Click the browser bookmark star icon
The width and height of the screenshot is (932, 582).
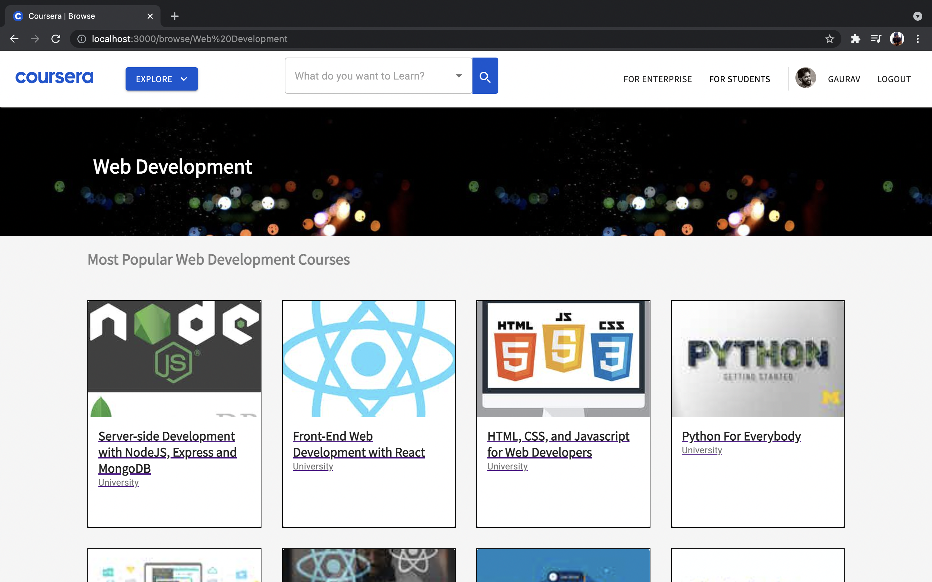(830, 38)
